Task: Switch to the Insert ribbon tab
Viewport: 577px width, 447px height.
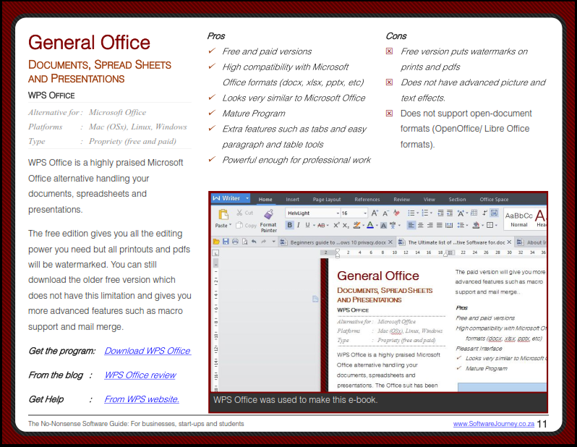Action: pos(292,200)
